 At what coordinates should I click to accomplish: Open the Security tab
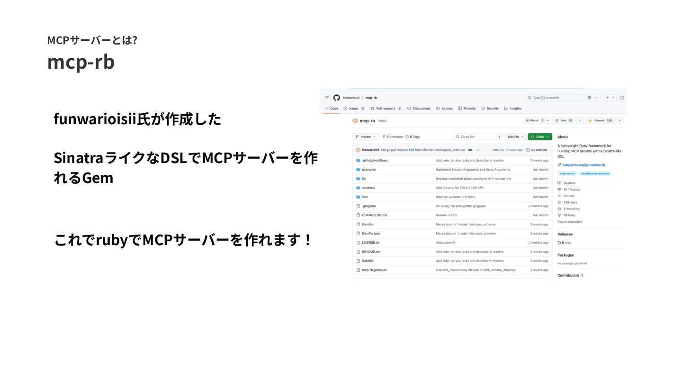click(490, 109)
